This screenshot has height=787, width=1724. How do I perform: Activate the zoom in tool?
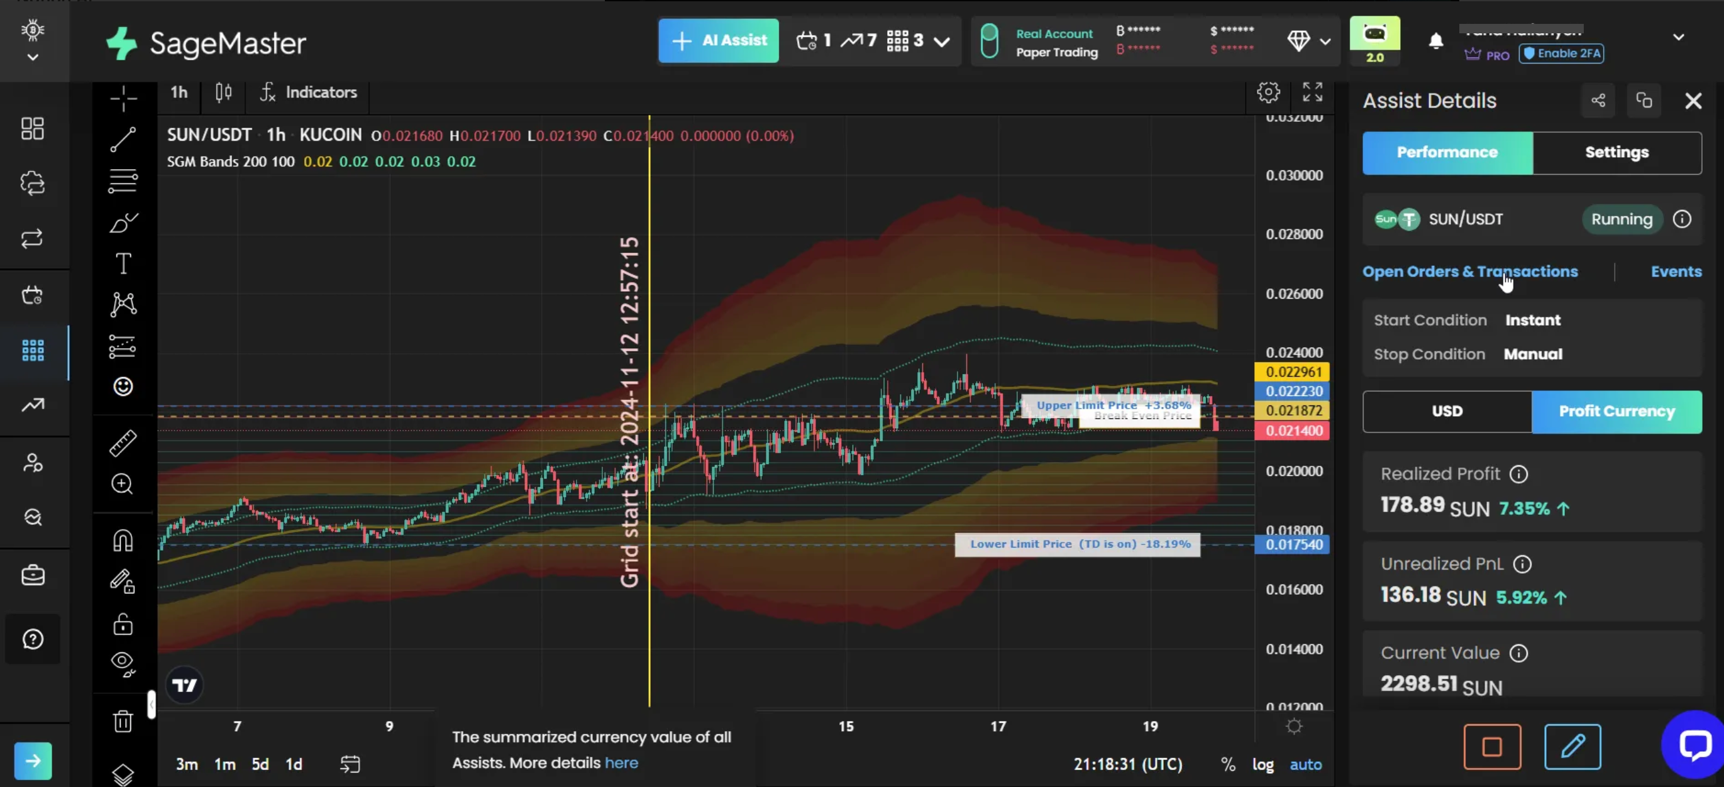(x=123, y=484)
